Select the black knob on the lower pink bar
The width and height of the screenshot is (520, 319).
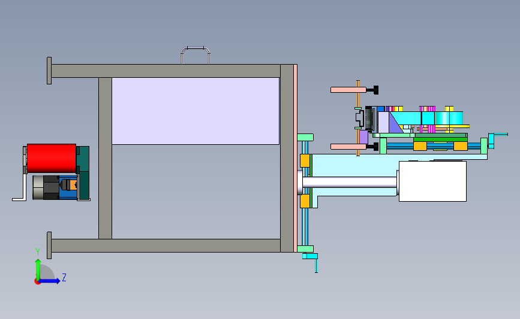pos(375,147)
